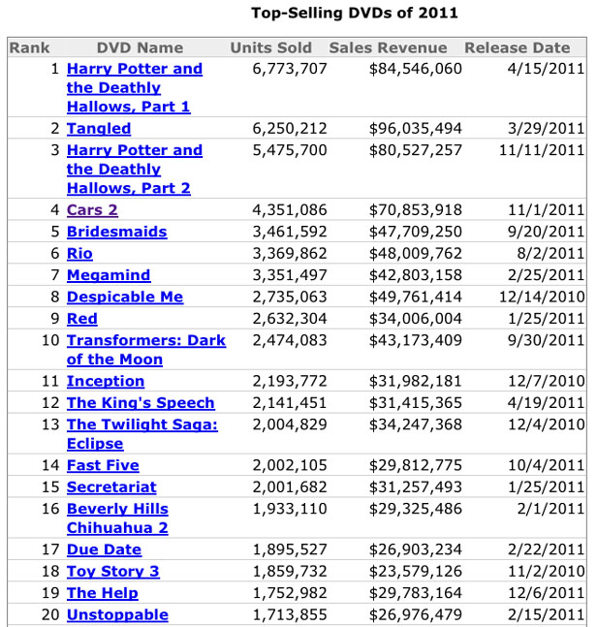597x627 pixels.
Task: Select units sold value 2,632,304
Action: point(290,319)
